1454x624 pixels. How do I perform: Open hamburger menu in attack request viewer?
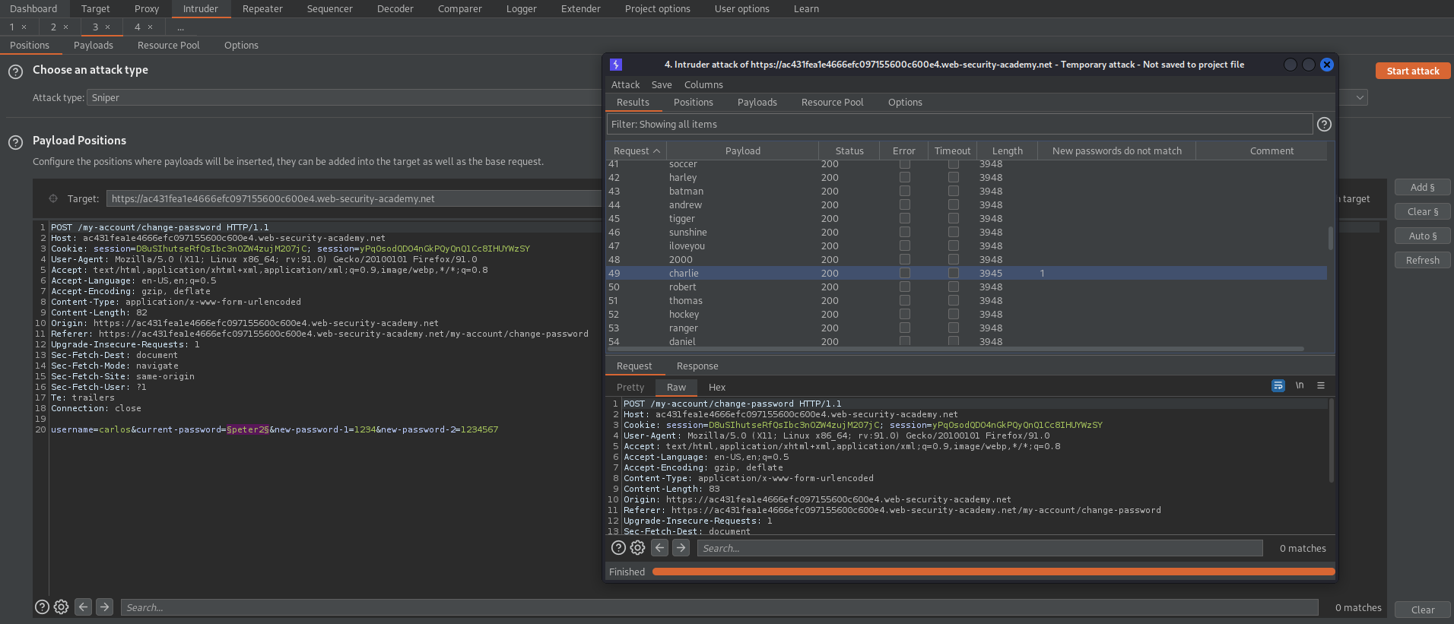[1321, 385]
